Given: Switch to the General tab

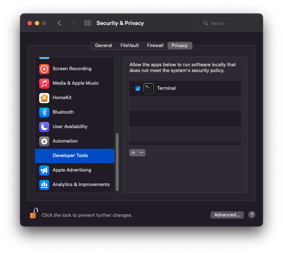Looking at the screenshot, I should pyautogui.click(x=103, y=45).
